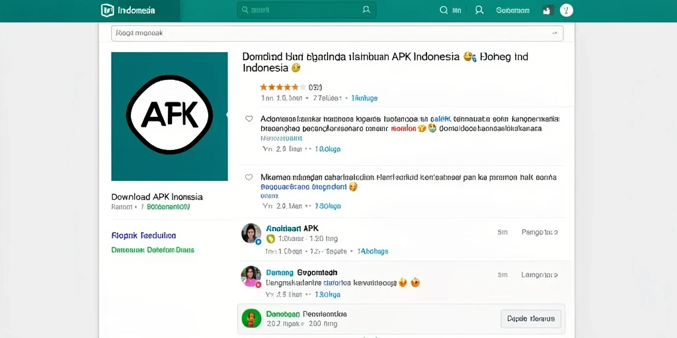Open the green Donobgan user avatar
677x338 pixels.
pyautogui.click(x=251, y=319)
